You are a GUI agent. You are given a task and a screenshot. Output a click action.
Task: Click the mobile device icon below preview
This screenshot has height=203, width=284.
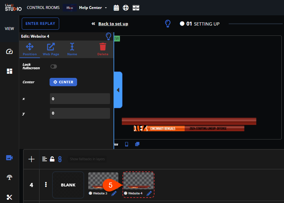[127, 144]
